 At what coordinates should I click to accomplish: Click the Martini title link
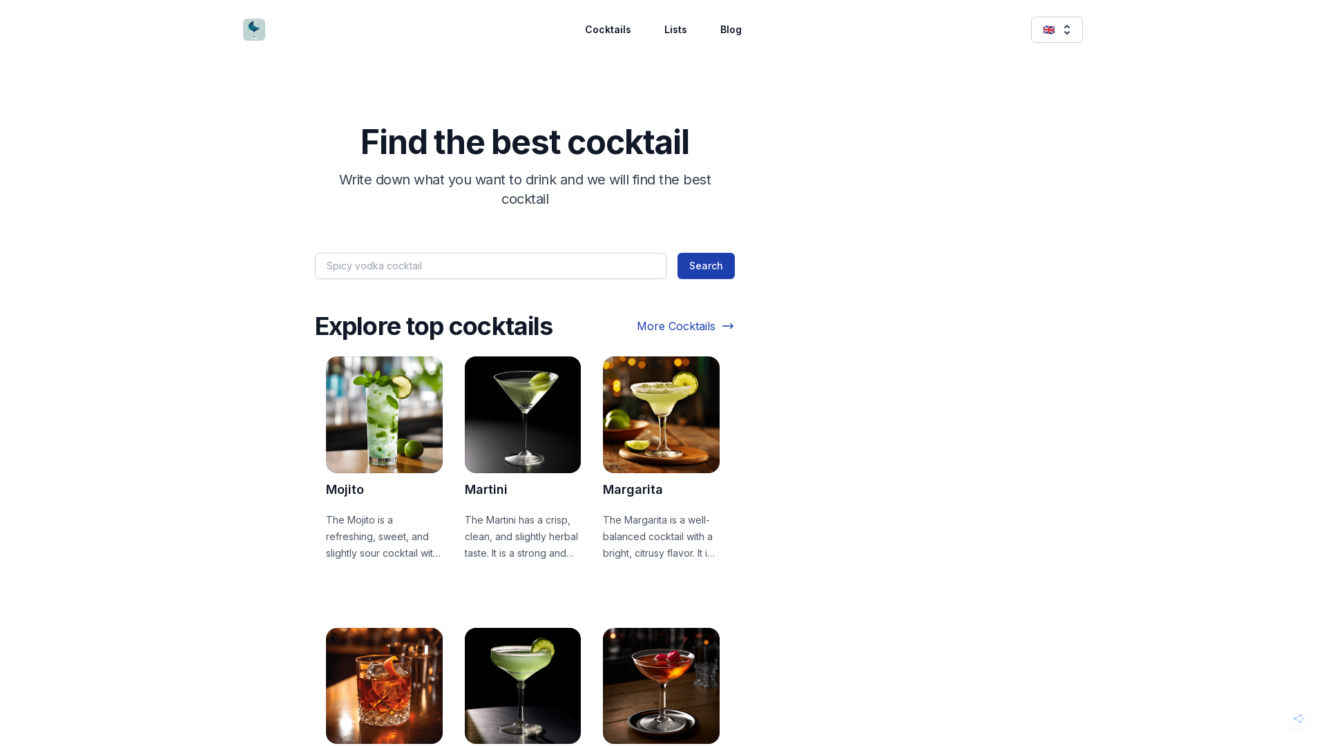click(x=486, y=490)
